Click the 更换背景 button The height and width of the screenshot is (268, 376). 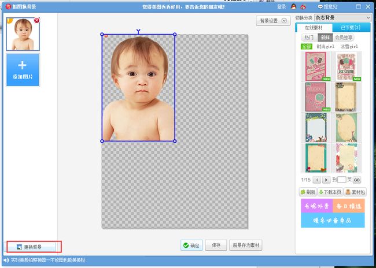point(31,247)
